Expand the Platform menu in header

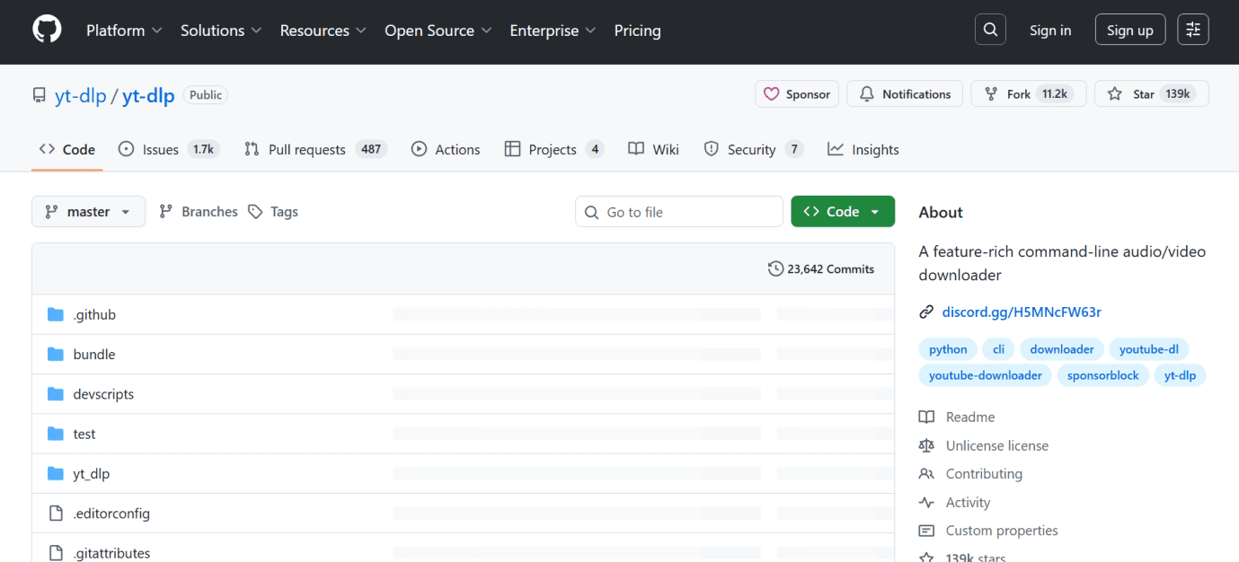[x=124, y=31]
